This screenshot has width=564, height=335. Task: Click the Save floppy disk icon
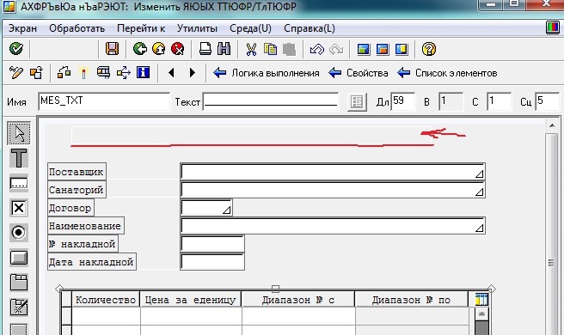(112, 48)
